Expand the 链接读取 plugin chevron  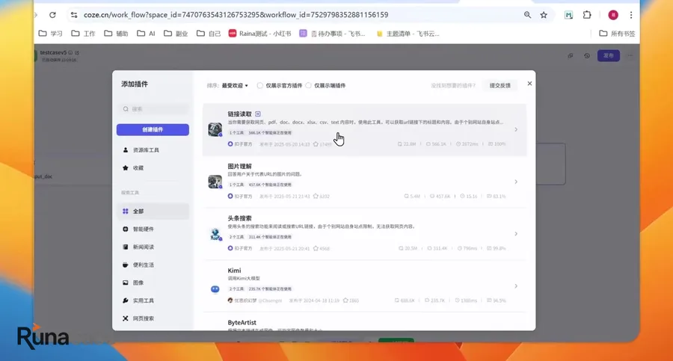(516, 129)
